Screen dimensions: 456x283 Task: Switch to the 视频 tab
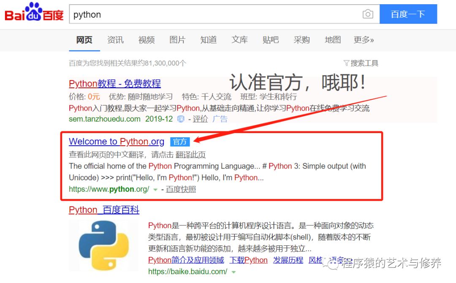point(147,40)
